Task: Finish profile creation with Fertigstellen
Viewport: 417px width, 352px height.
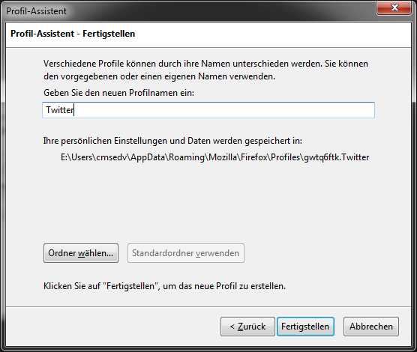Action: point(305,327)
